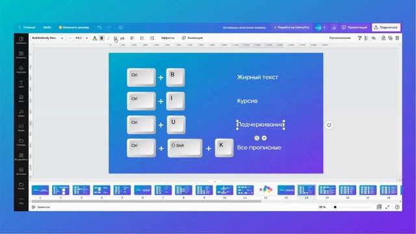
Task: Open Notes (Заметки) at the bottom
Action: pos(40,207)
